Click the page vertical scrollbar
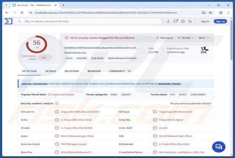 point(231,40)
